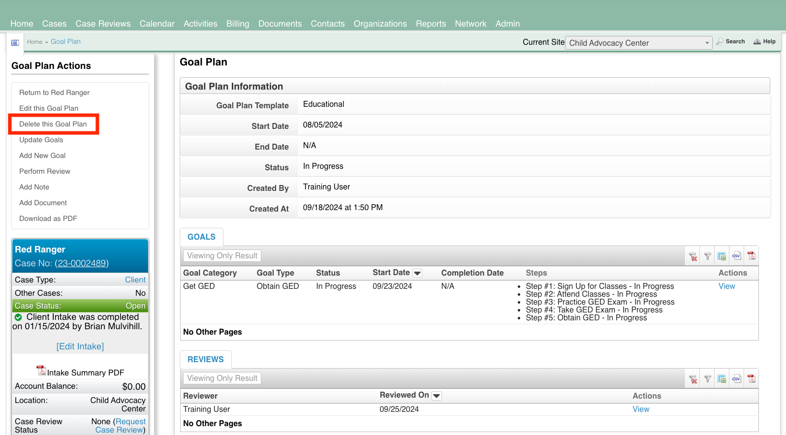Image resolution: width=786 pixels, height=435 pixels.
Task: Open Help from the header icon
Action: click(757, 42)
